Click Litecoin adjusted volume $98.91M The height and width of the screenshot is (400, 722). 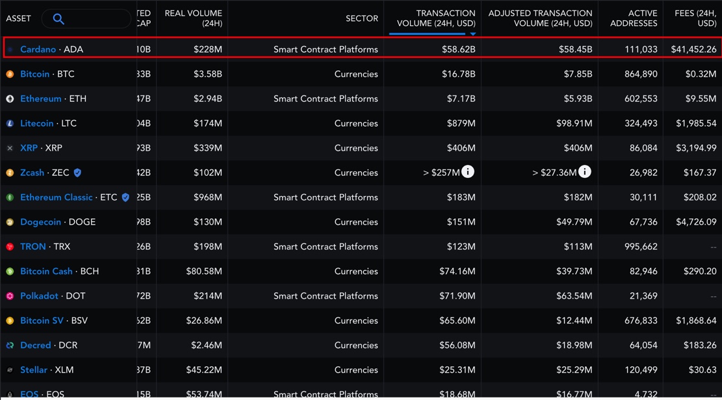(x=574, y=123)
